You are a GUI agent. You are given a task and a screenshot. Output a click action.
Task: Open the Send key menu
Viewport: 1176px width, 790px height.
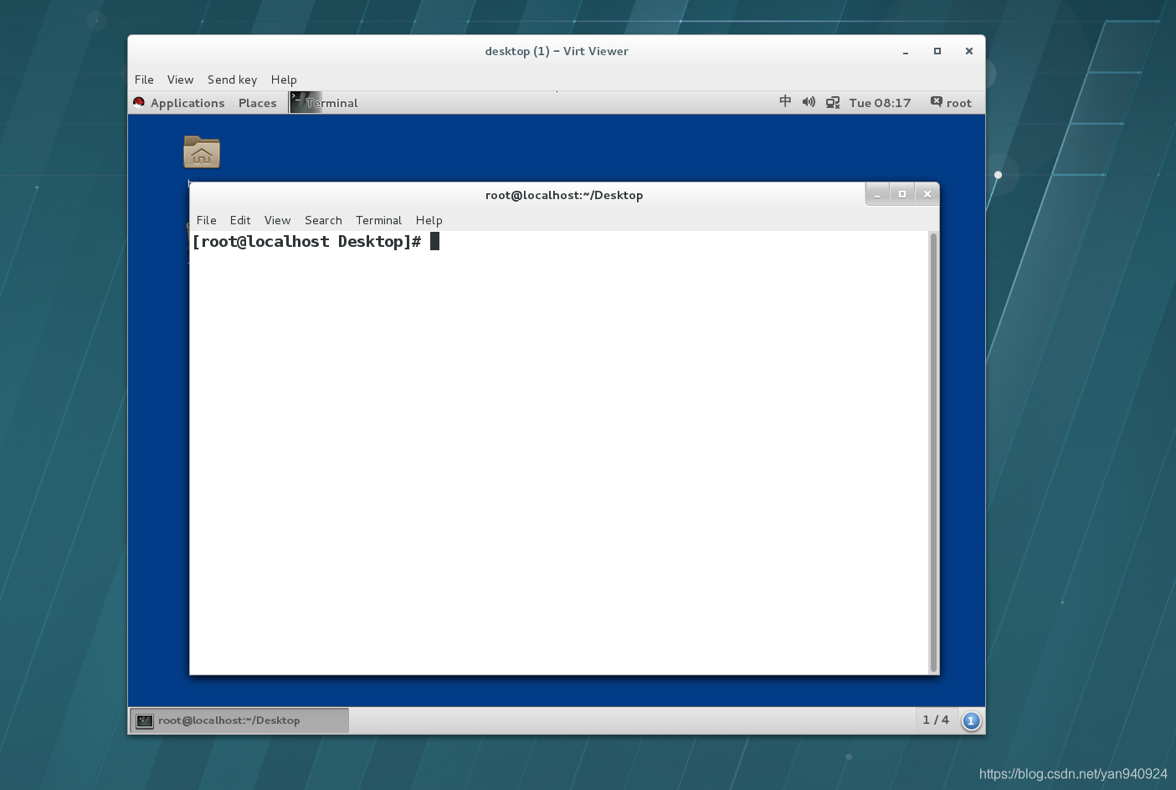click(232, 80)
